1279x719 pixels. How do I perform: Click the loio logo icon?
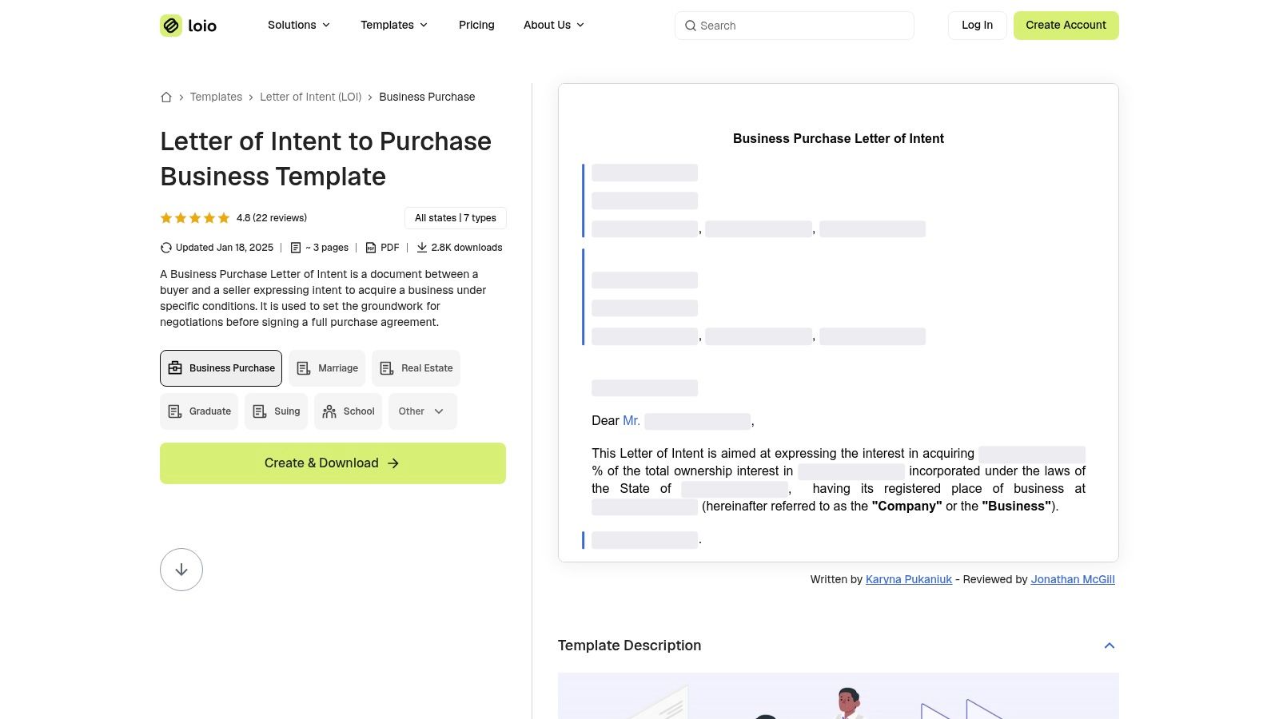tap(171, 26)
